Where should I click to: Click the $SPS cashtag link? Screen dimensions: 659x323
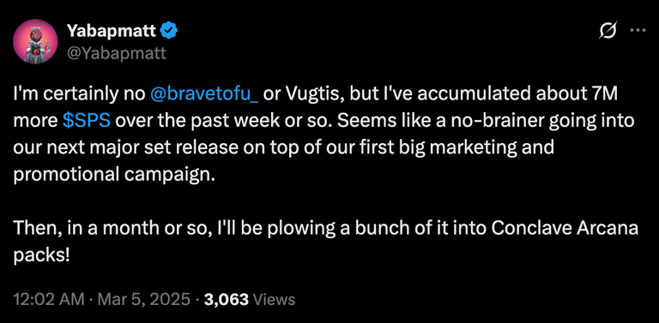tap(87, 121)
